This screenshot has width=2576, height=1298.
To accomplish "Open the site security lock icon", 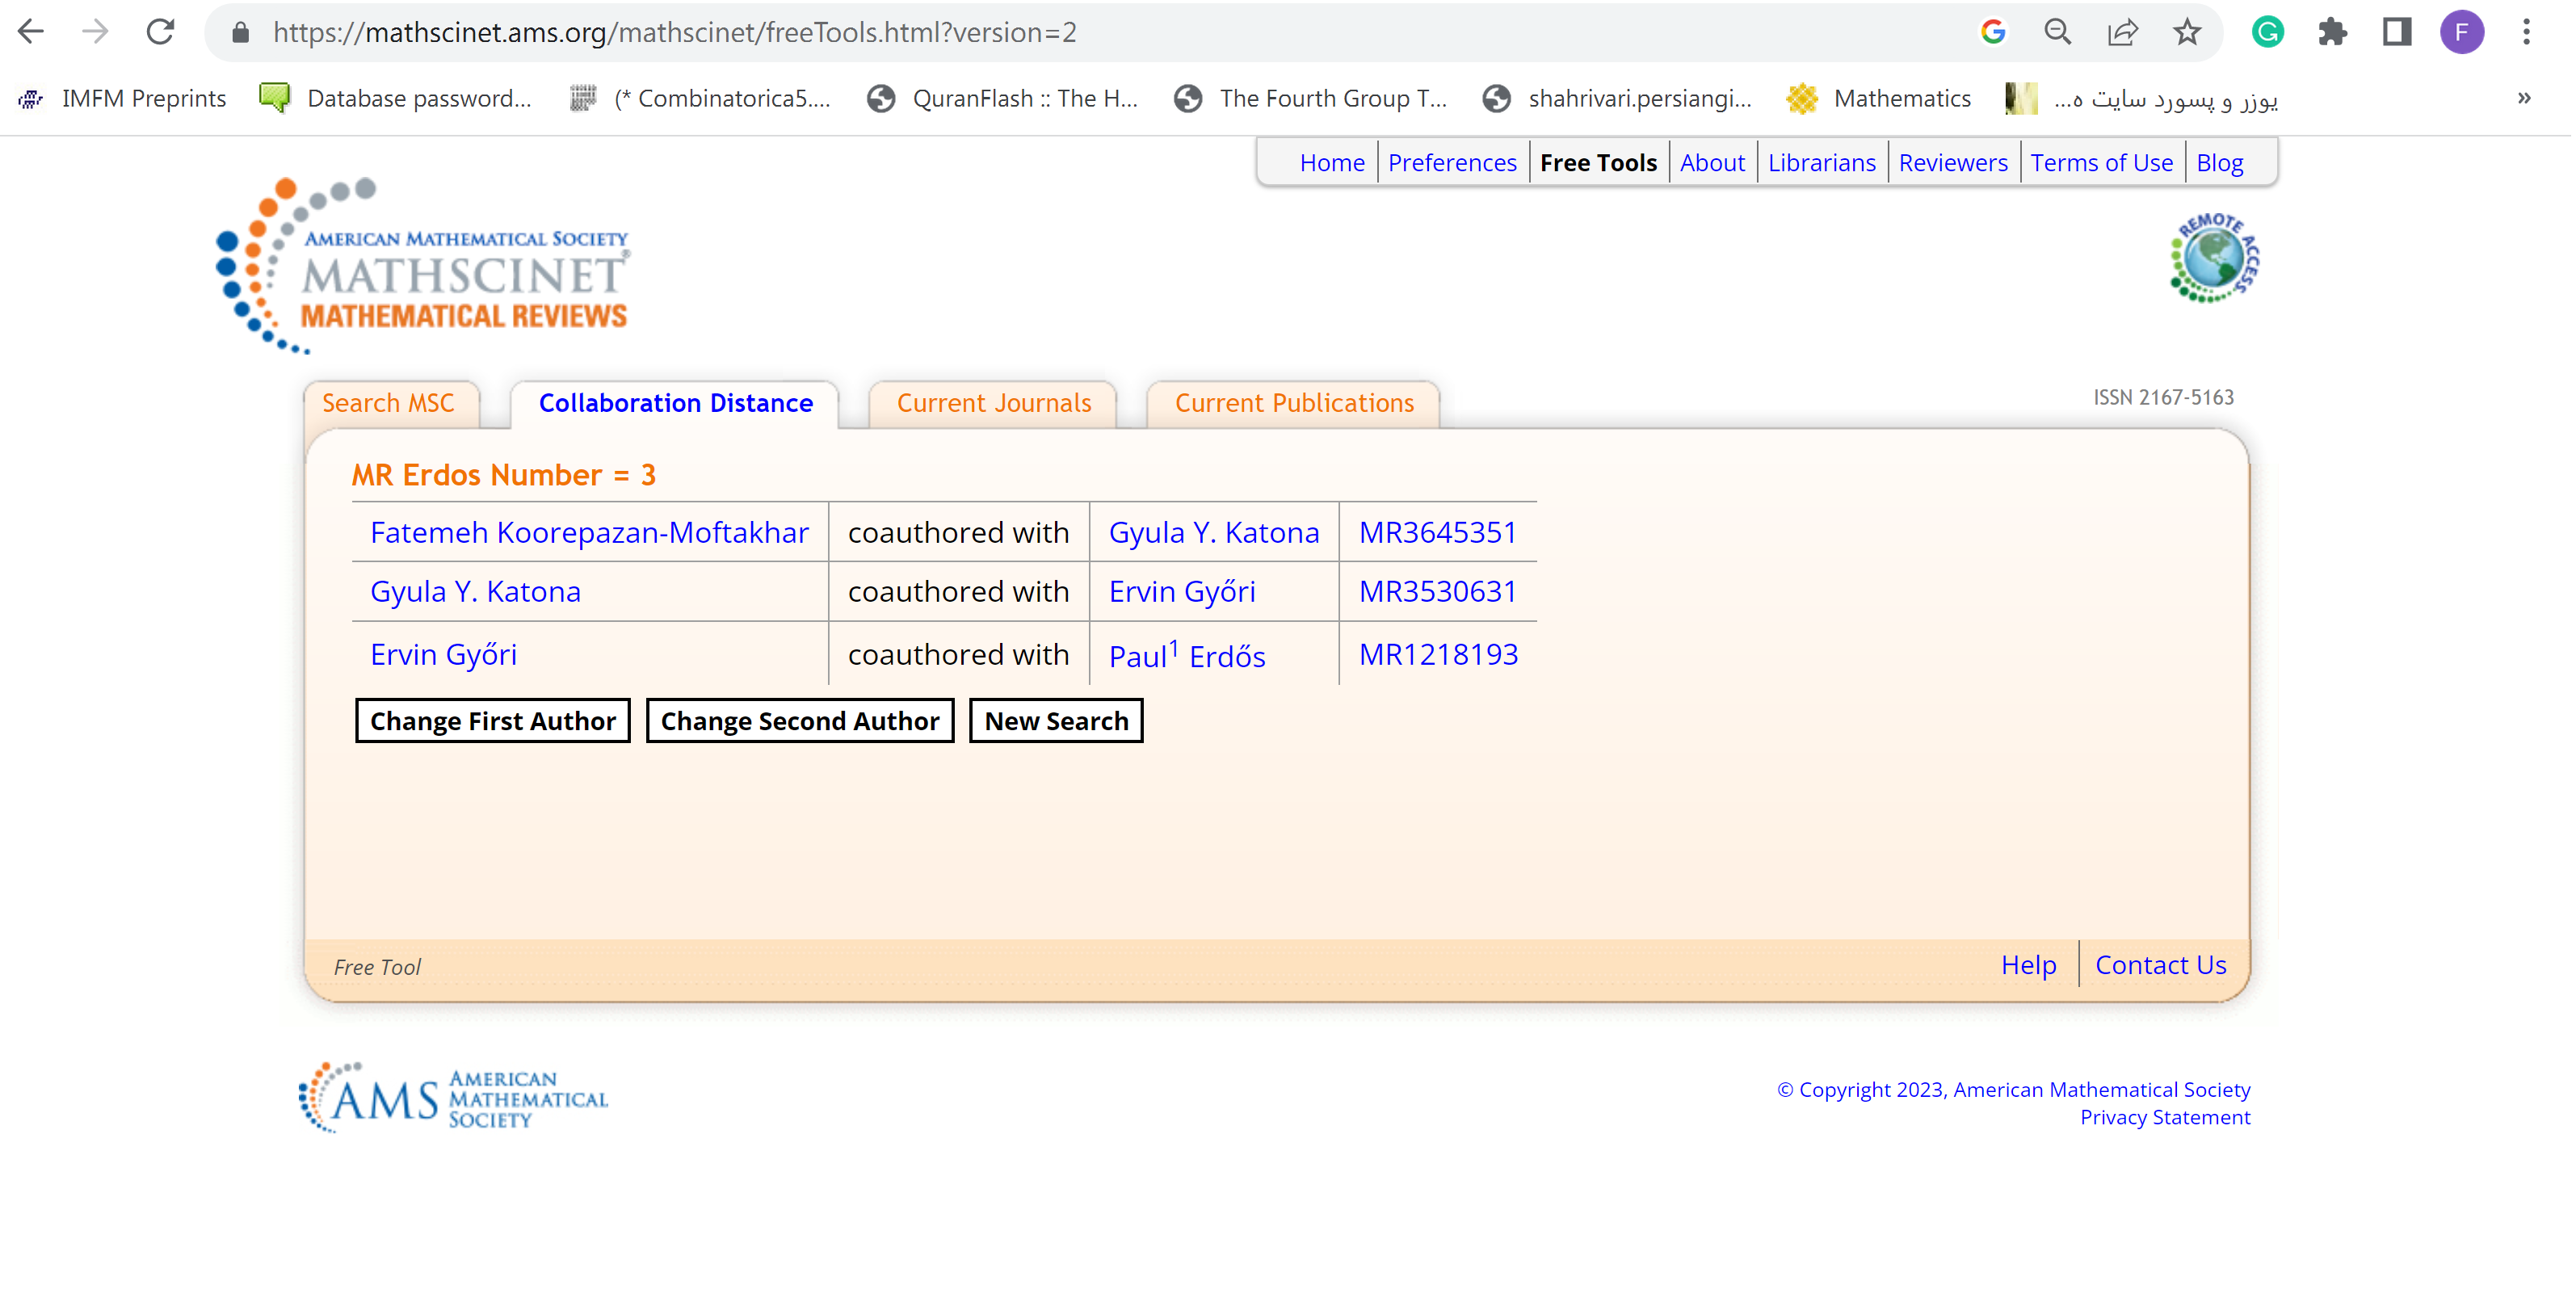I will point(240,32).
